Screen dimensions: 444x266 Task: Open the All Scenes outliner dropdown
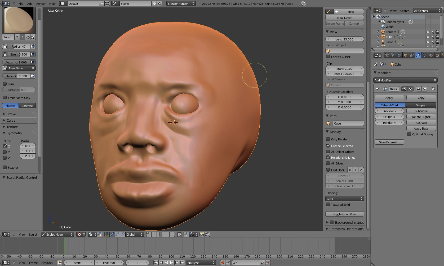tap(427, 11)
